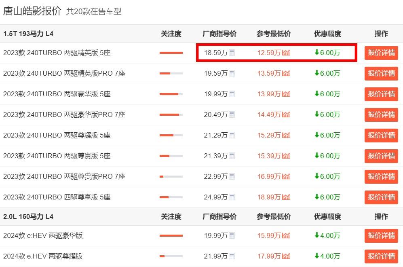The height and width of the screenshot is (267, 403).
Task: Open 报价详情 for 240TURBO 两驱豪华版 5座
Action: [381, 94]
